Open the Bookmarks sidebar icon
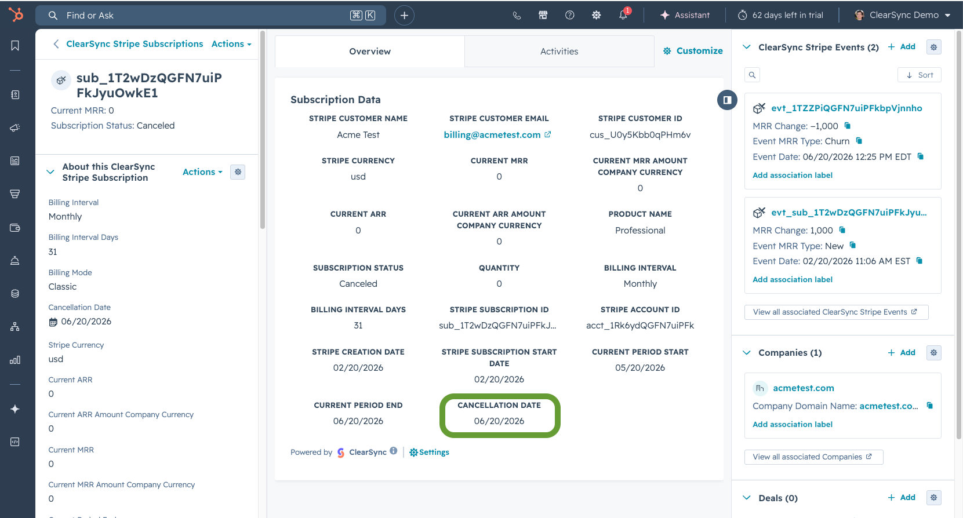The width and height of the screenshot is (963, 518). point(15,46)
